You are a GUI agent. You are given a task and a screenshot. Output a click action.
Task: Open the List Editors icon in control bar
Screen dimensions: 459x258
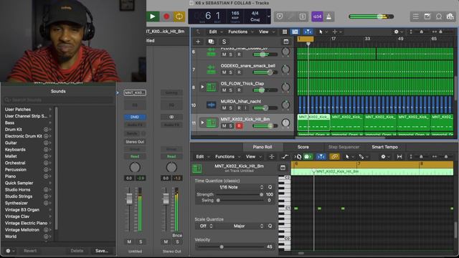click(416, 16)
